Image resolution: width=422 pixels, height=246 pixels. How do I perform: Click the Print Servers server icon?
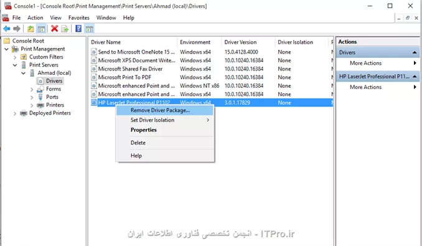(x=24, y=65)
